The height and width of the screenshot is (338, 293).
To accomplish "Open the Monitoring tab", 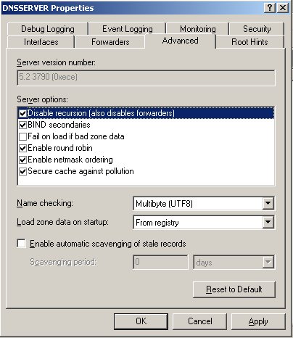I will pos(198,29).
